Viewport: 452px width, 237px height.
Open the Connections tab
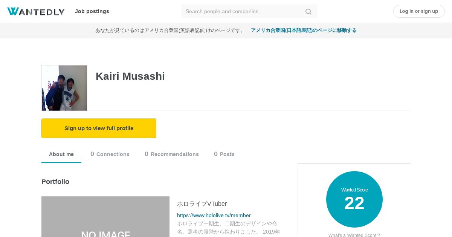[x=110, y=154]
